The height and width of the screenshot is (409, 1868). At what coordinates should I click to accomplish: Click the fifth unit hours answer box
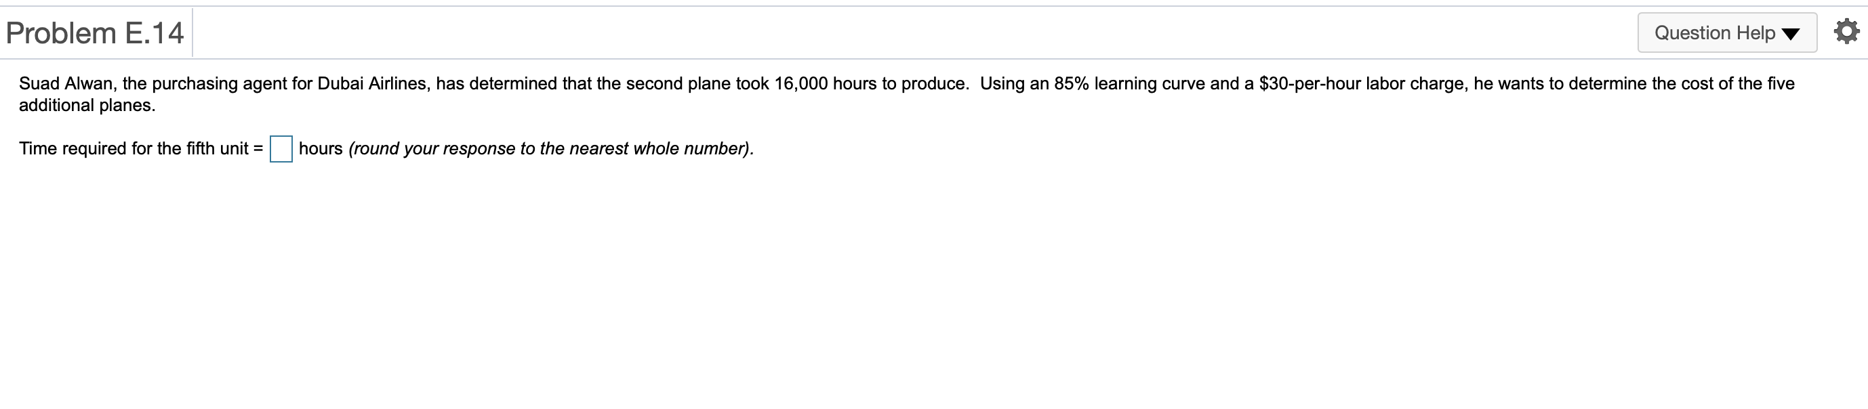click(x=281, y=149)
